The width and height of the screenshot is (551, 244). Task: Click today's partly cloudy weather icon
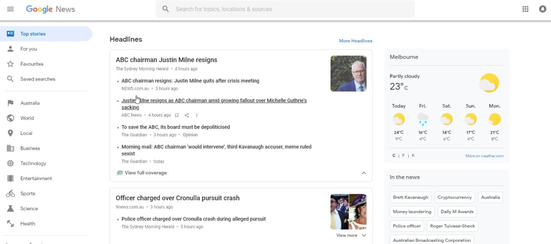tap(398, 119)
